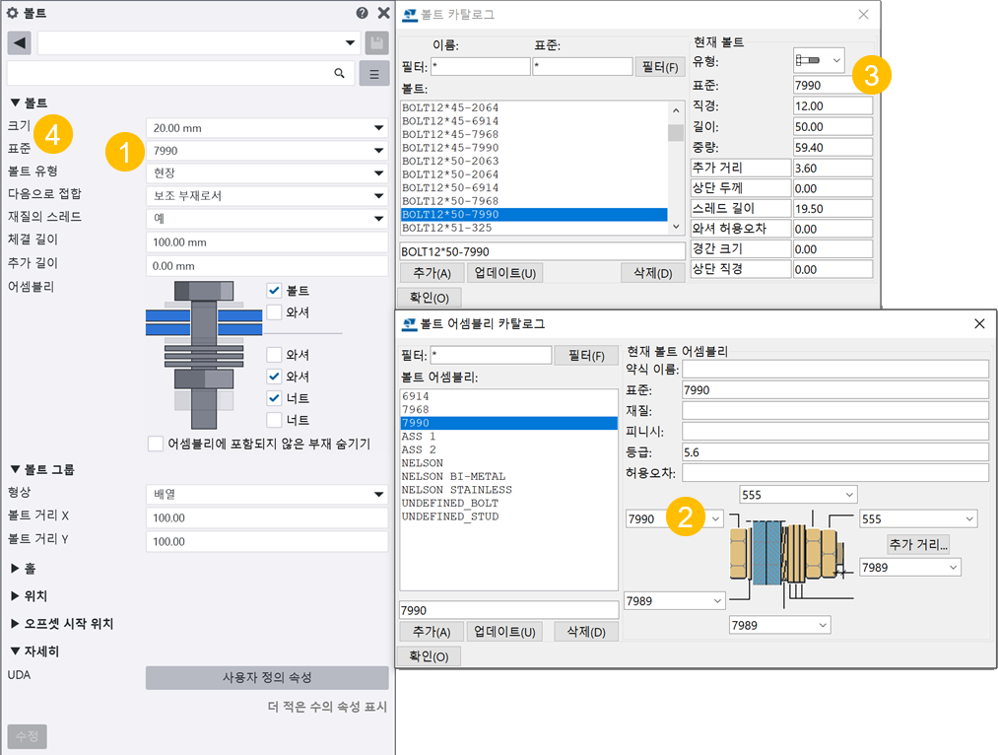The height and width of the screenshot is (755, 998).
Task: Collapse the 볼트 section header
Action: (x=29, y=103)
